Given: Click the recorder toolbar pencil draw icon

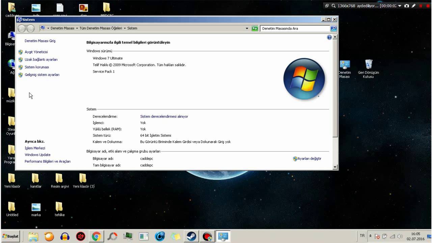Looking at the screenshot, I should click(414, 6).
